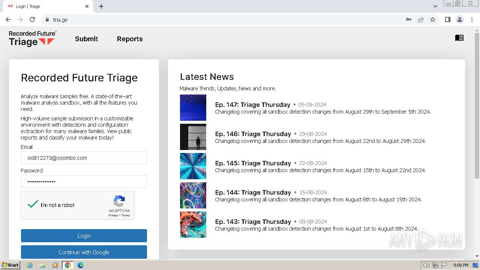Image resolution: width=480 pixels, height=270 pixels.
Task: Open the documentation book icon
Action: (x=459, y=38)
